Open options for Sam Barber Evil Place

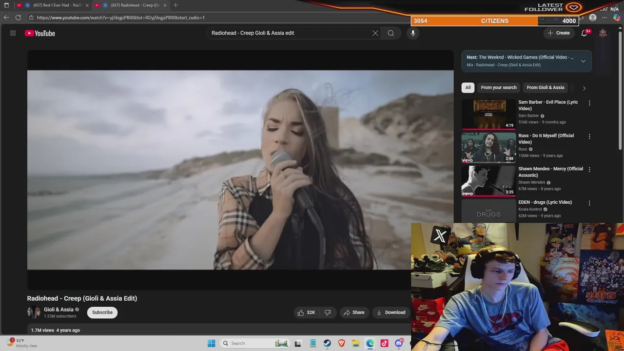589,103
